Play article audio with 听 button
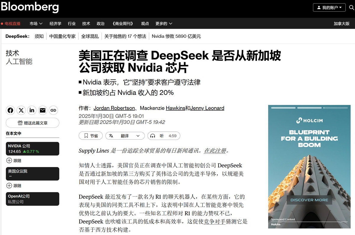 click(x=164, y=136)
